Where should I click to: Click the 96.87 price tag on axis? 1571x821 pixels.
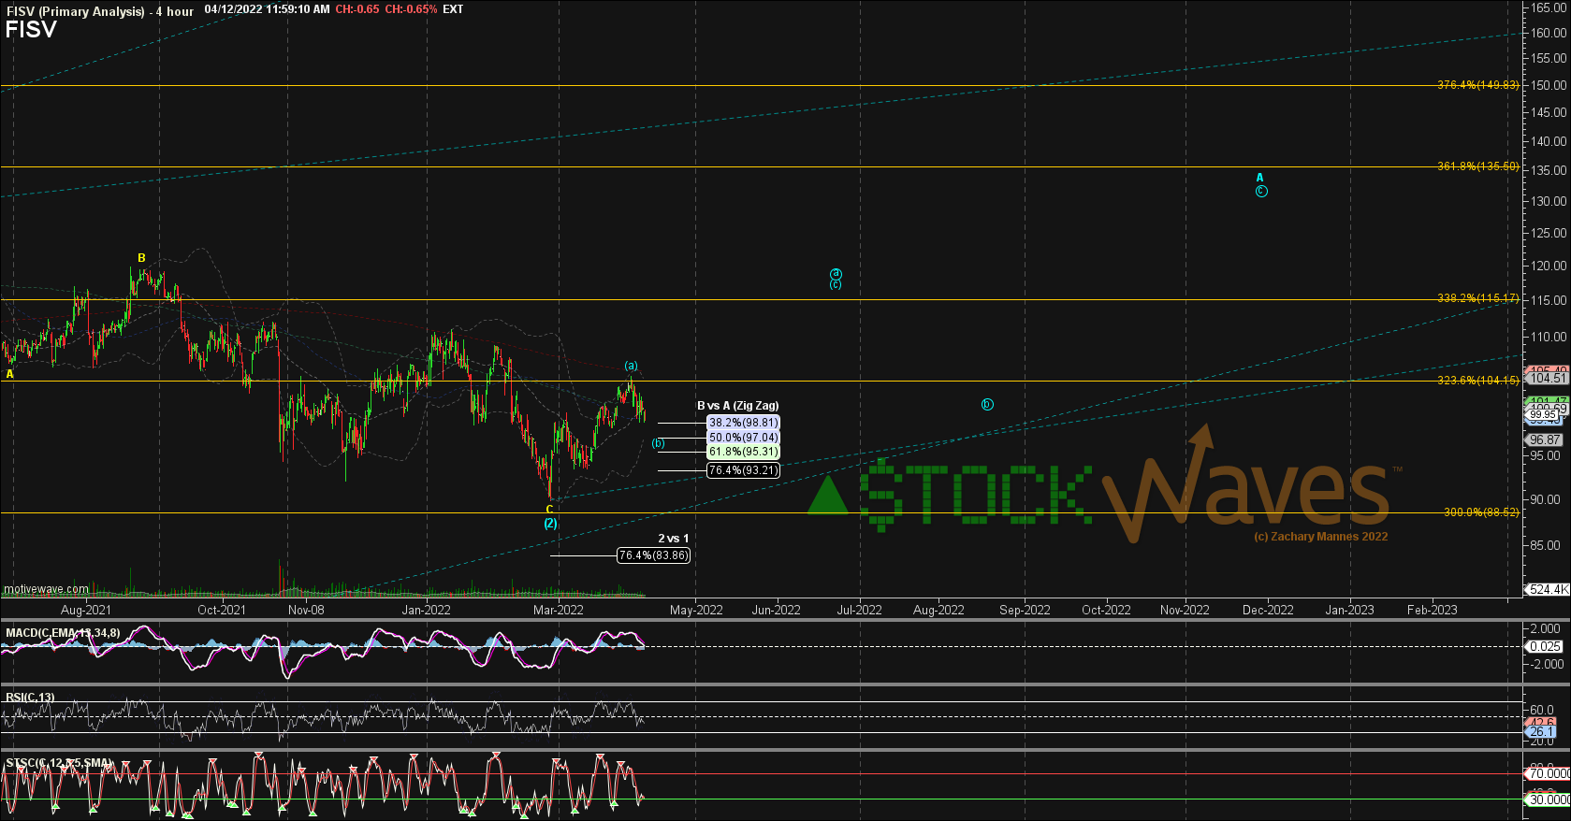click(1545, 439)
